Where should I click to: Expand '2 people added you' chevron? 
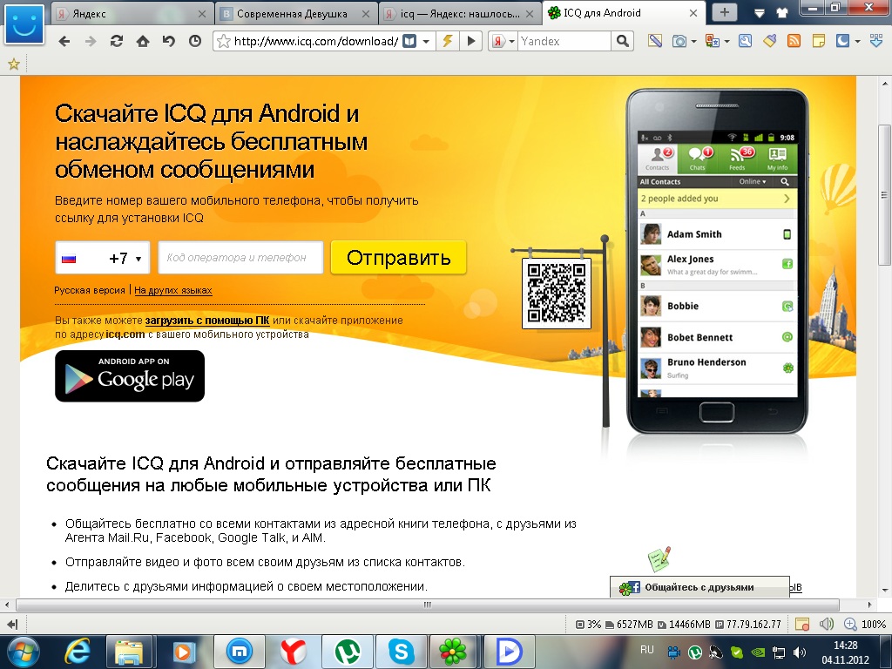787,199
